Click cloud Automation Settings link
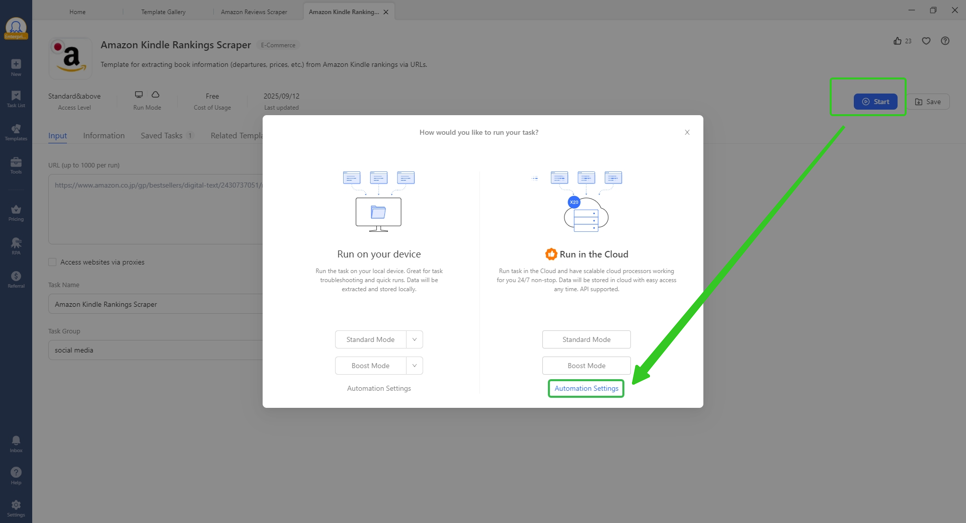Screen dimensions: 966x523 [x=586, y=388]
